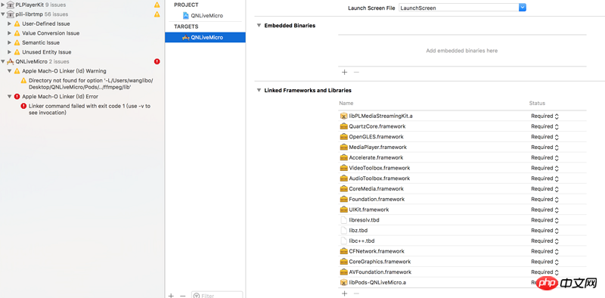Click Add embedded binaries here placeholder
This screenshot has width=605, height=298.
[x=461, y=51]
